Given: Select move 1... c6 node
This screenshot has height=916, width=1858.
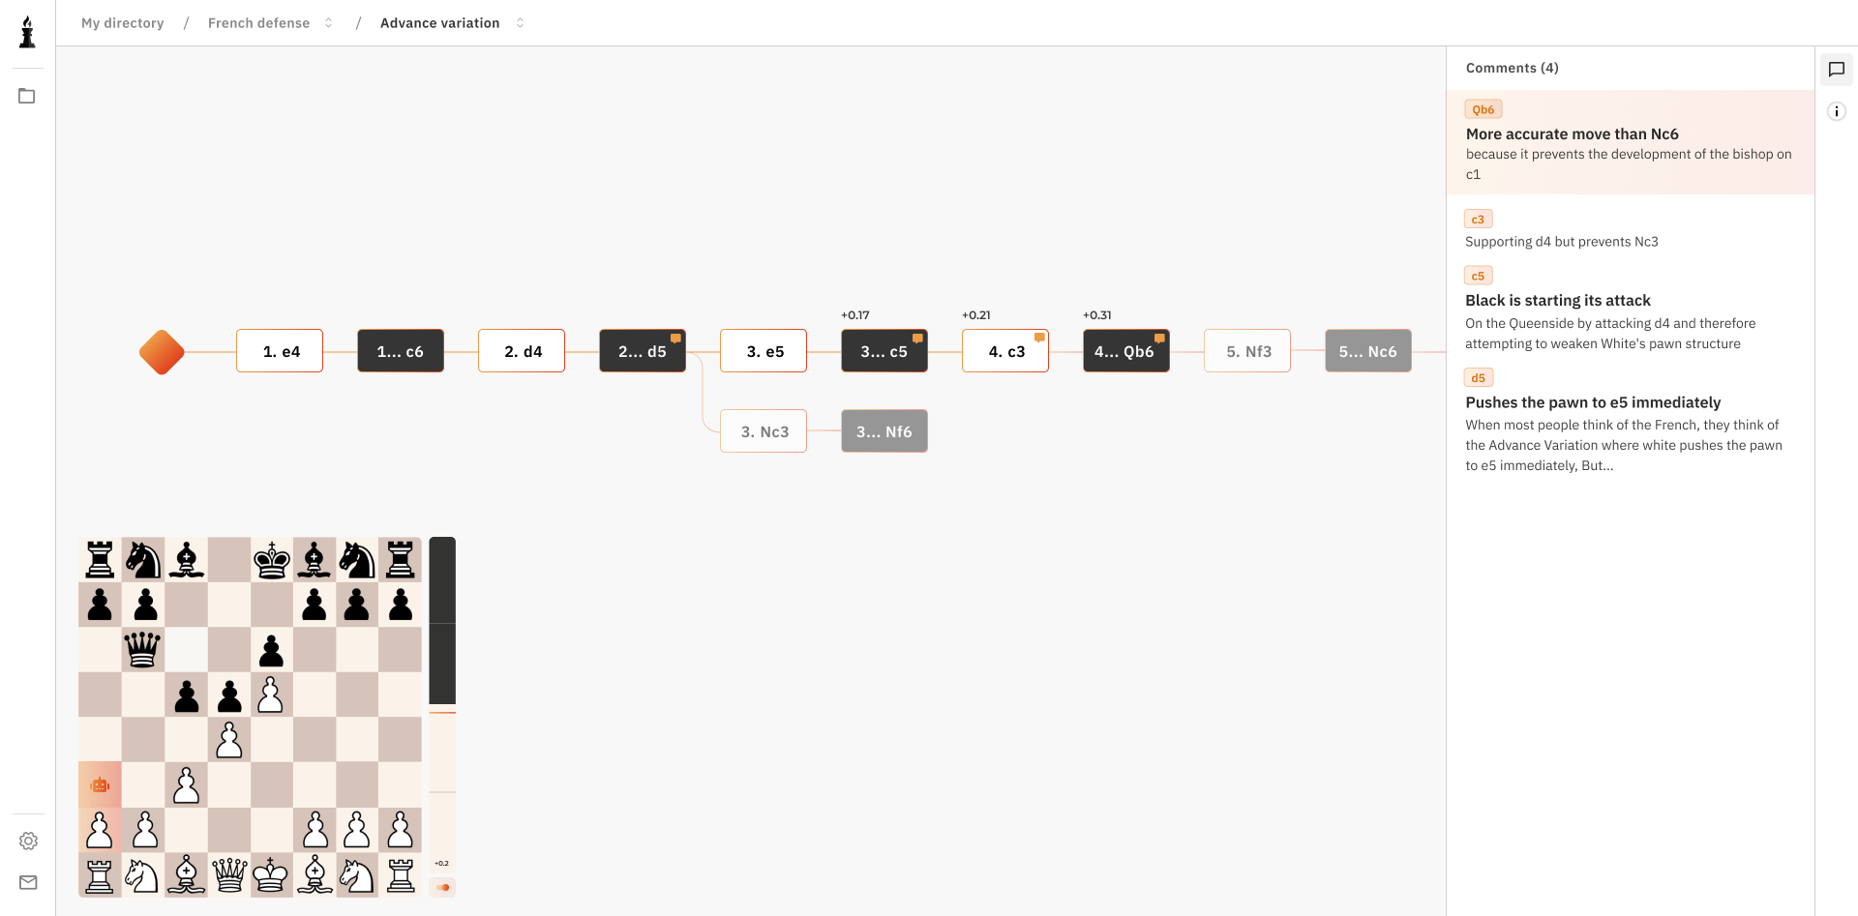Looking at the screenshot, I should coord(401,351).
